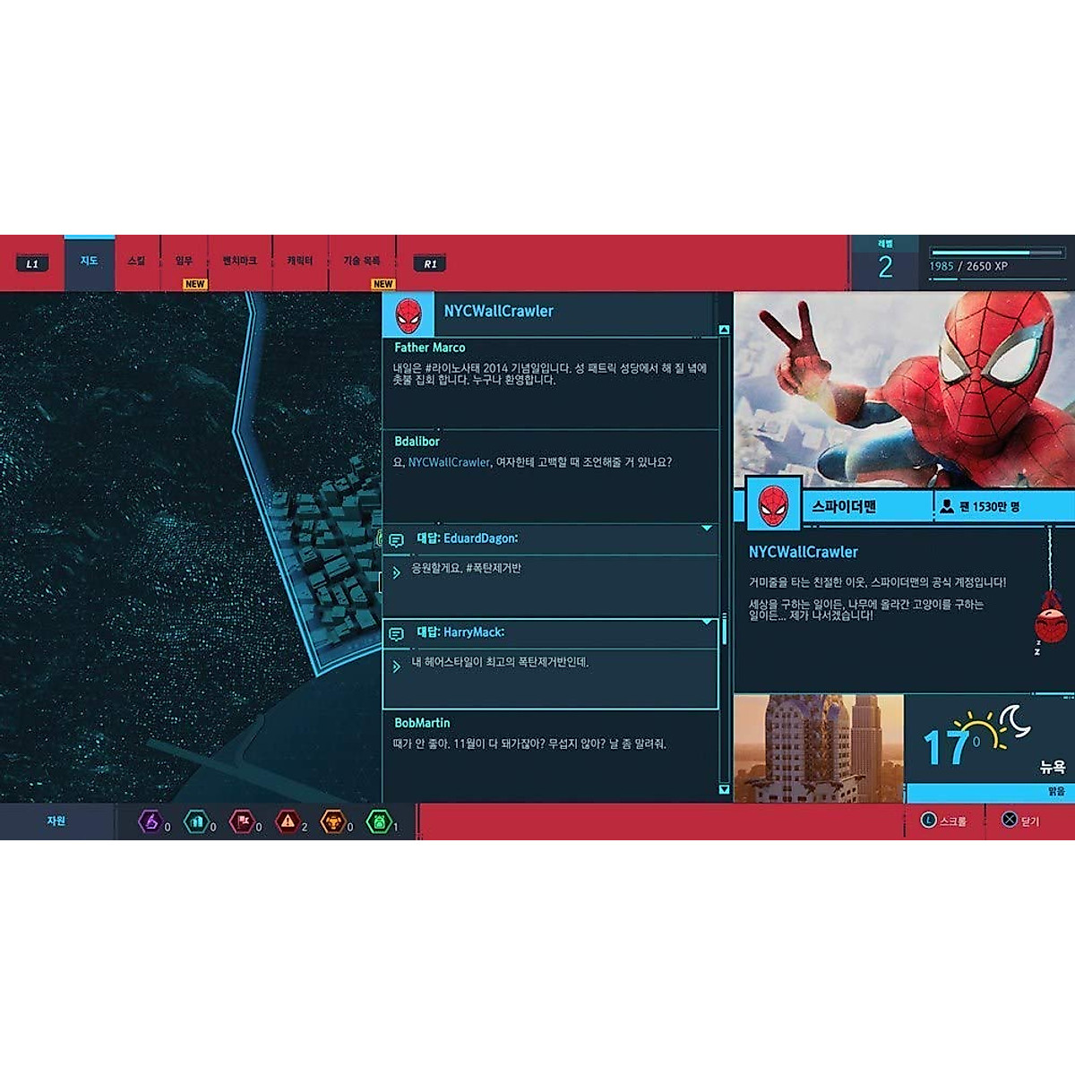The image size is (1075, 1075).
Task: Select the hexagonal Spider-Man profile avatar
Action: (x=771, y=503)
